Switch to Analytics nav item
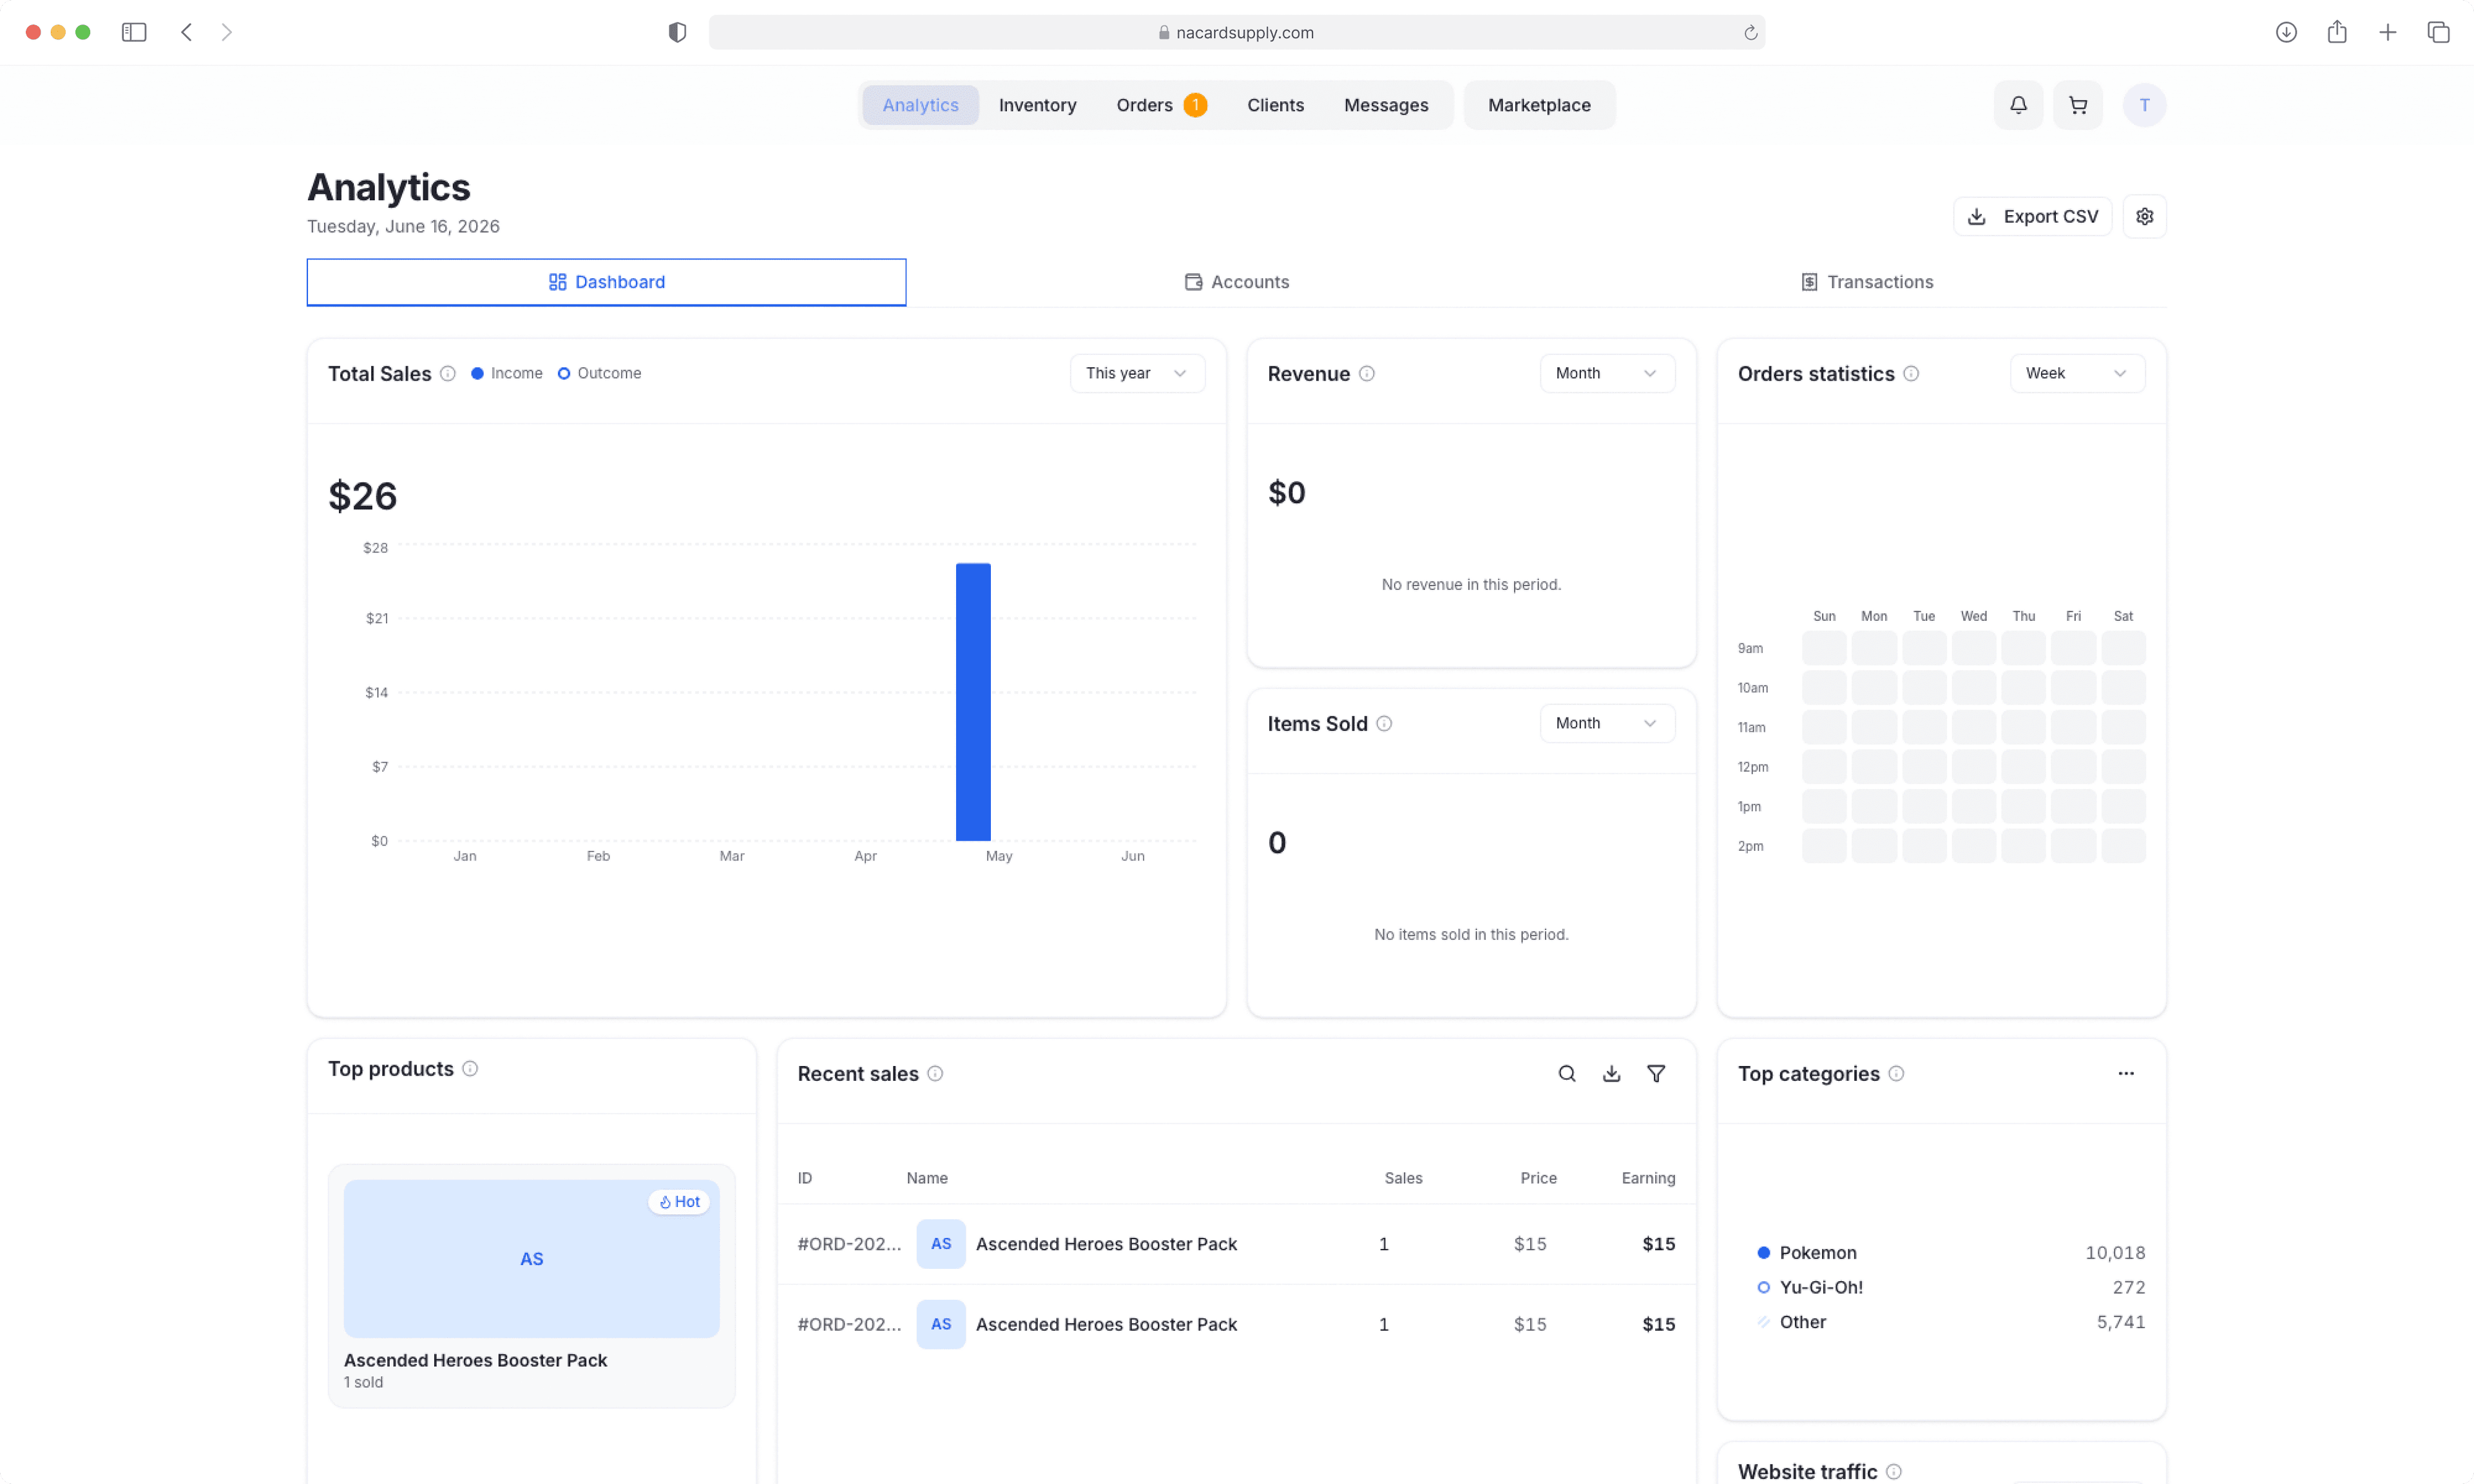 920,105
